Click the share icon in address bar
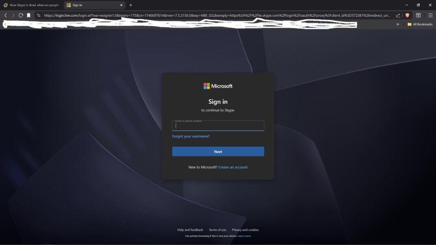The width and height of the screenshot is (436, 245). click(398, 16)
